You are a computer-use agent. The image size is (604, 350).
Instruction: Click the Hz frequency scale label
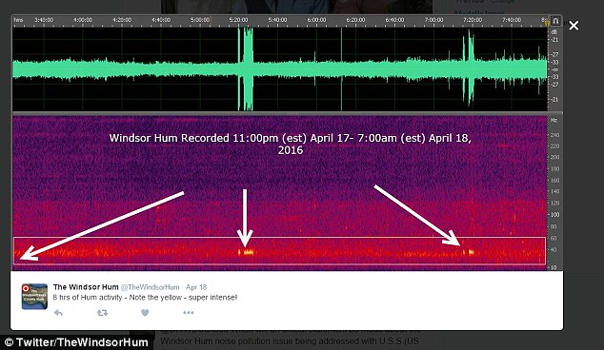pyautogui.click(x=554, y=120)
